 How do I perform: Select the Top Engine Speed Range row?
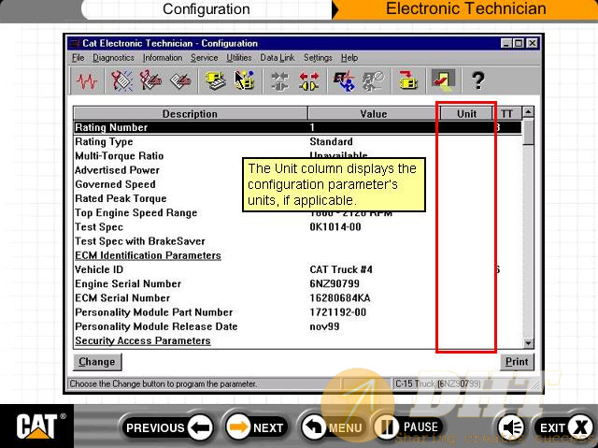tap(297, 212)
